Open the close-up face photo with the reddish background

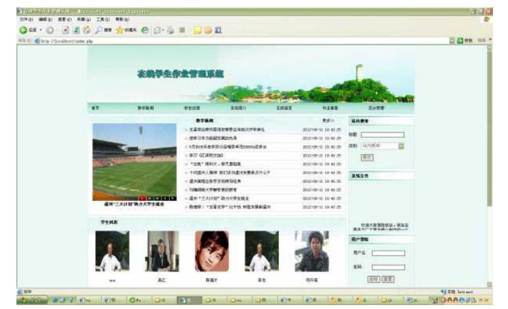[212, 251]
